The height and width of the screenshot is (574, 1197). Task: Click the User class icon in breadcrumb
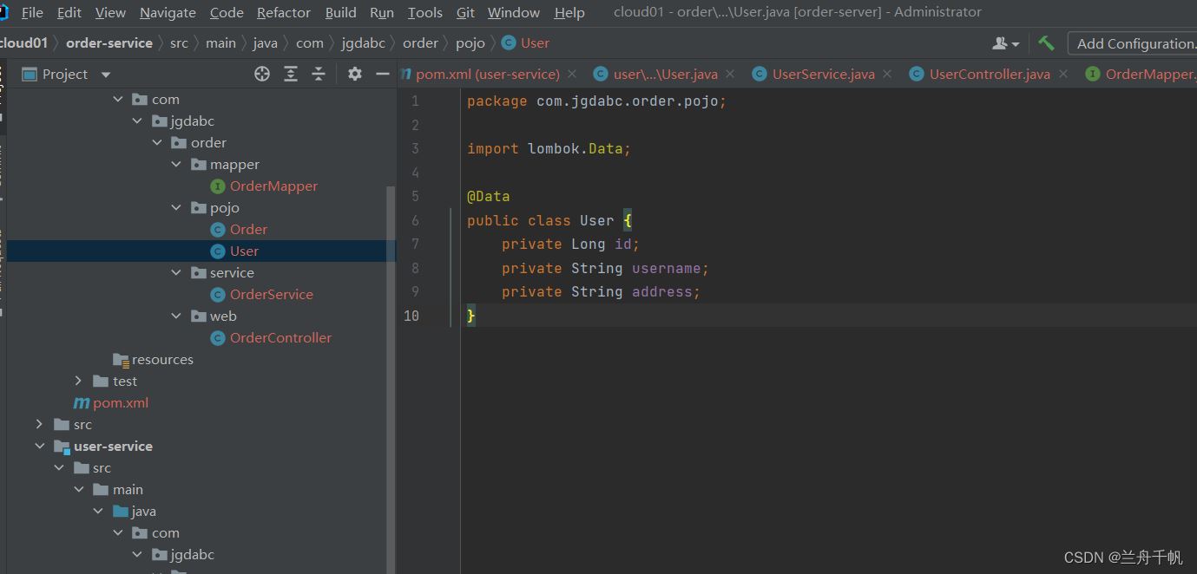[x=509, y=42]
